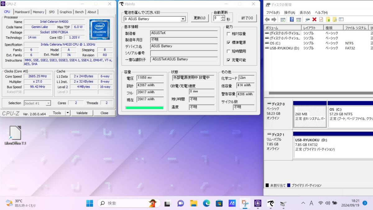Open the Socket #1 selection dropdown in CPU-Z
The image size is (373, 210).
click(x=49, y=103)
